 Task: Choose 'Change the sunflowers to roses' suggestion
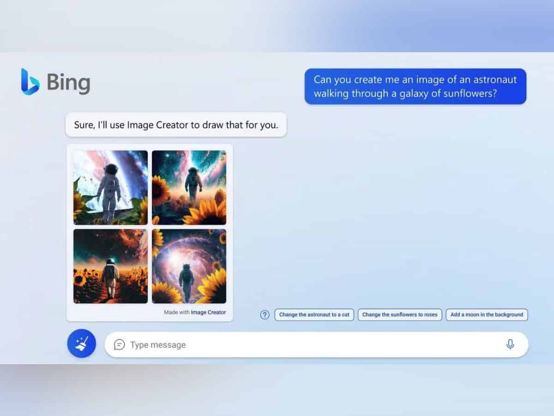click(399, 315)
